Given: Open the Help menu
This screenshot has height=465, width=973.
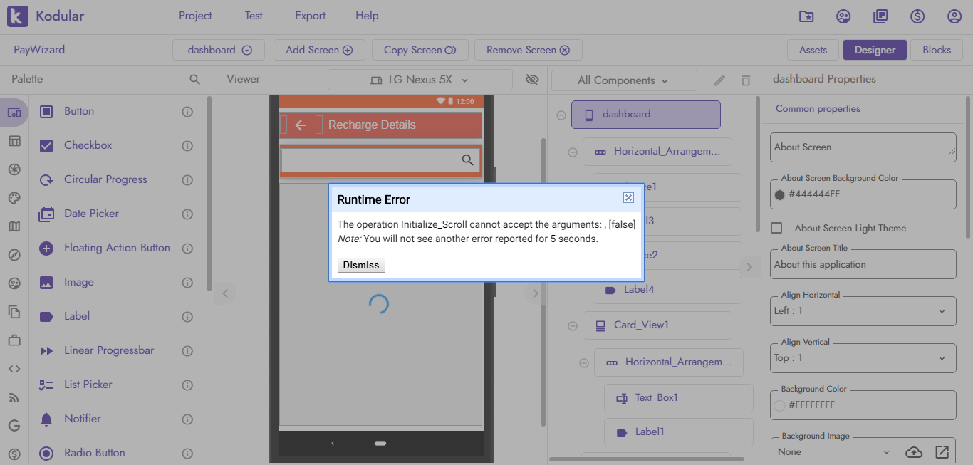Looking at the screenshot, I should pyautogui.click(x=367, y=16).
